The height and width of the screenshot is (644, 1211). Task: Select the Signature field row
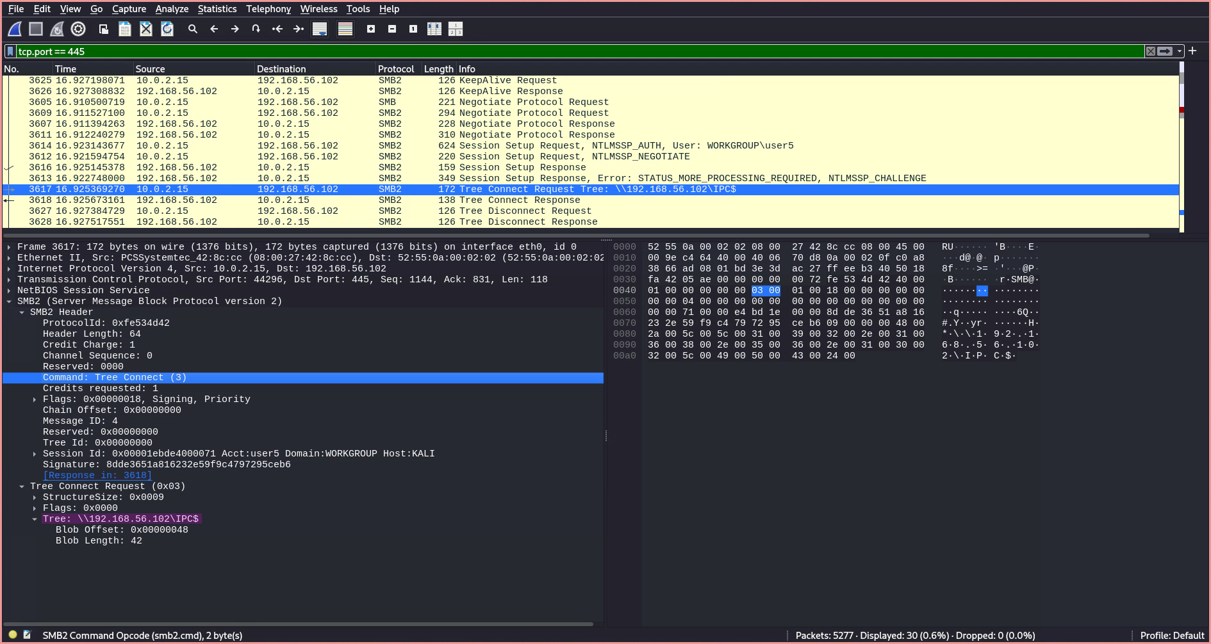coord(167,465)
